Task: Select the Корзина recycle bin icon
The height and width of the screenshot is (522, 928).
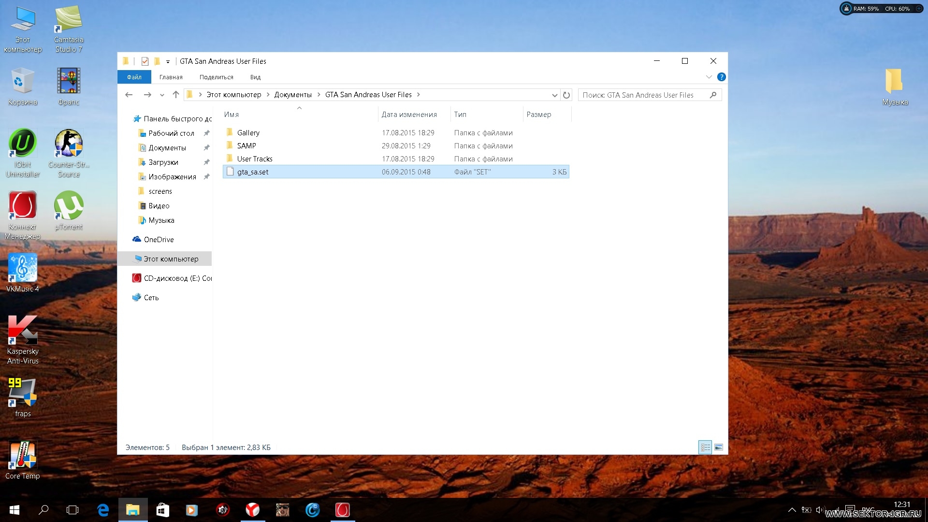Action: 22,87
